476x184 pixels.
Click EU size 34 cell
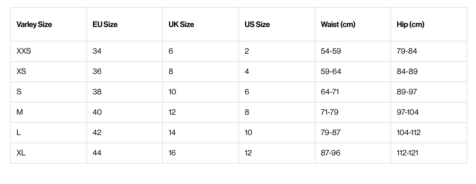coord(97,51)
